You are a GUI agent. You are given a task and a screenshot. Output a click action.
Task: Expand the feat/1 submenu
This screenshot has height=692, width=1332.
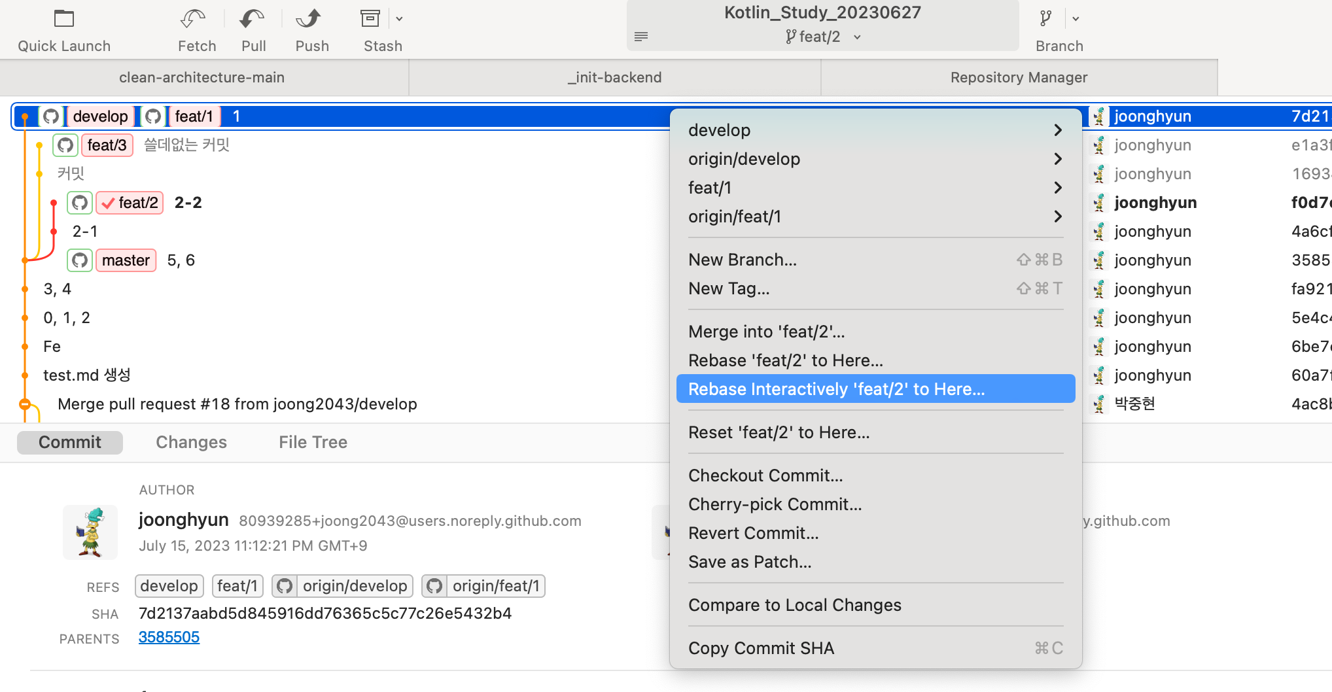875,188
